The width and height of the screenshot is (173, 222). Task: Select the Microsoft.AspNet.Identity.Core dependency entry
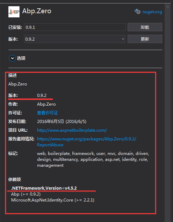tap(53, 200)
